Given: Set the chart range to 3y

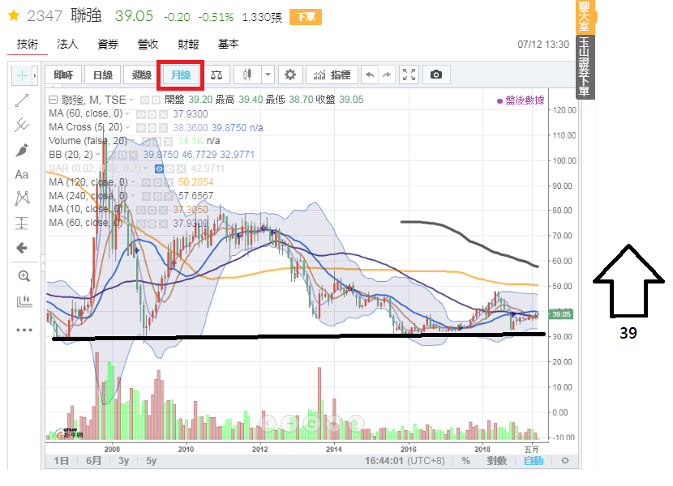Looking at the screenshot, I should tap(123, 461).
